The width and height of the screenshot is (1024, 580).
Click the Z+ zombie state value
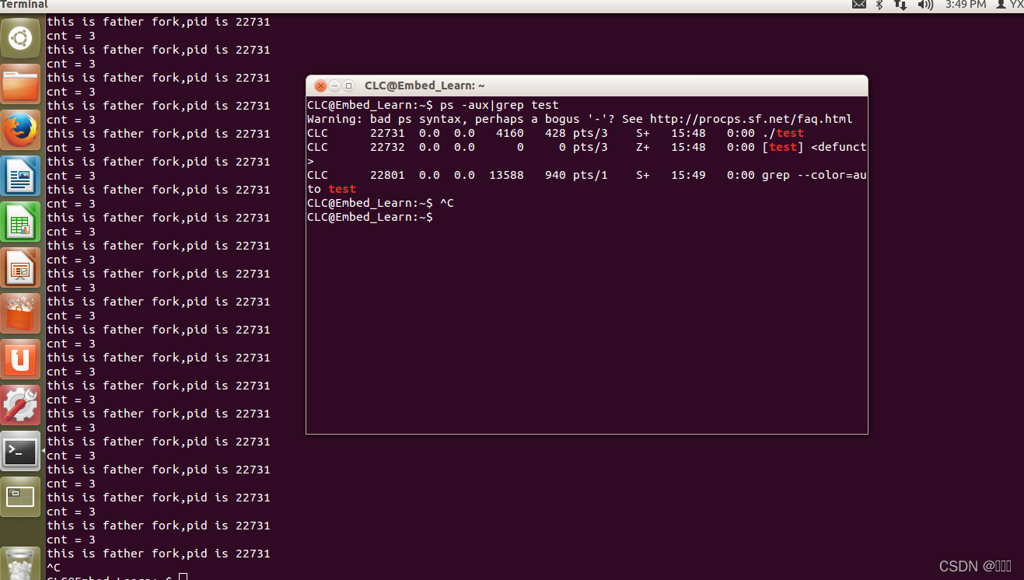[x=643, y=147]
